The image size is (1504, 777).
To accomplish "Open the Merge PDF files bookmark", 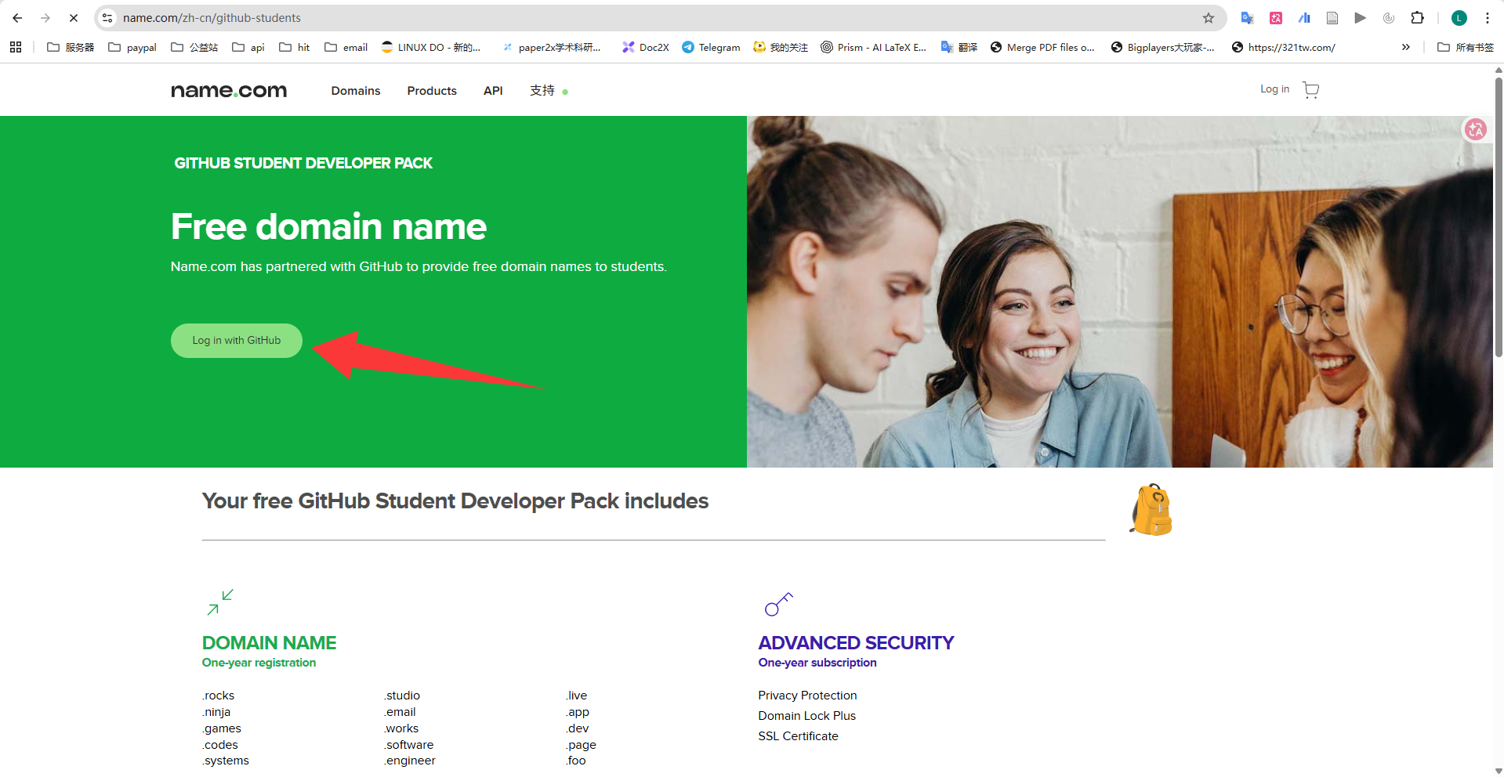I will (x=1042, y=47).
